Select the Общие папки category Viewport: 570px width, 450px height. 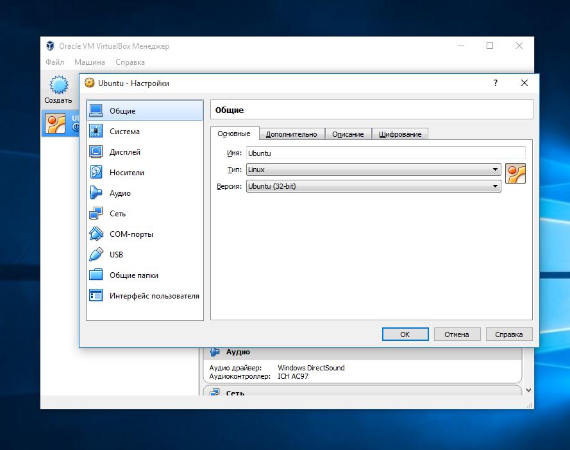pyautogui.click(x=133, y=275)
